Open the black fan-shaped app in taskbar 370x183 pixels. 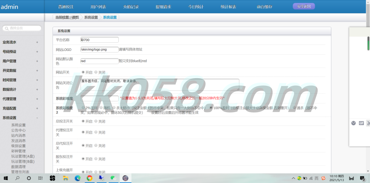(x=52, y=178)
